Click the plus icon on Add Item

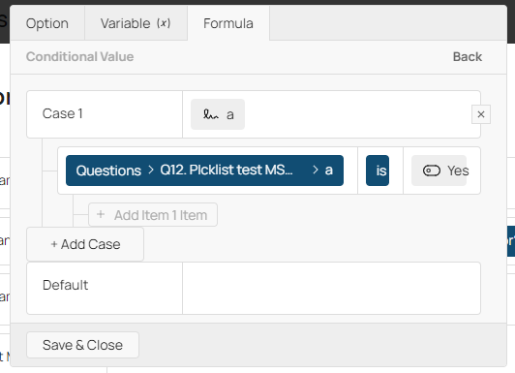(x=101, y=215)
